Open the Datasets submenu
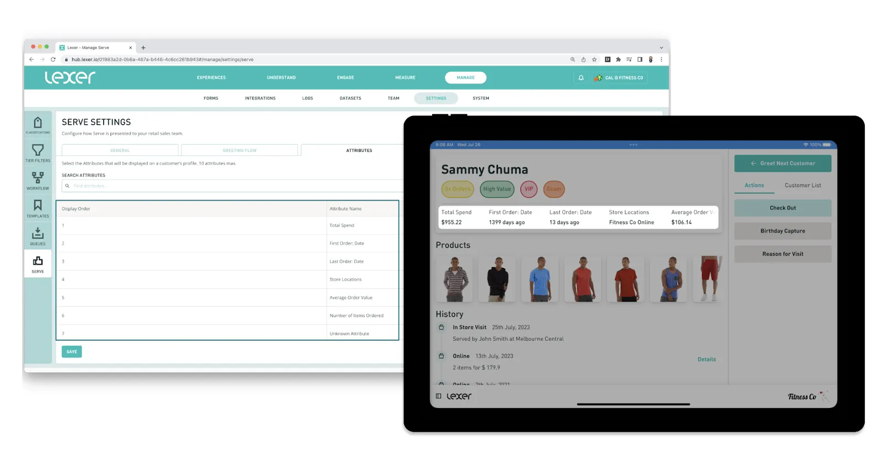Image resolution: width=883 pixels, height=449 pixels. [350, 98]
